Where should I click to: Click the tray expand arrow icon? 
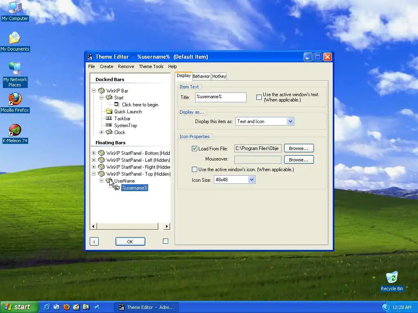385,307
